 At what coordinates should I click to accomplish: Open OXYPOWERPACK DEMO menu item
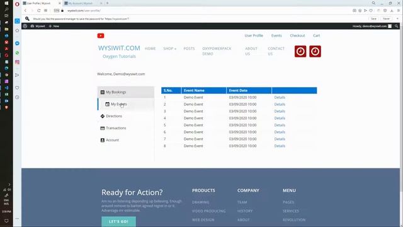pyautogui.click(x=217, y=51)
